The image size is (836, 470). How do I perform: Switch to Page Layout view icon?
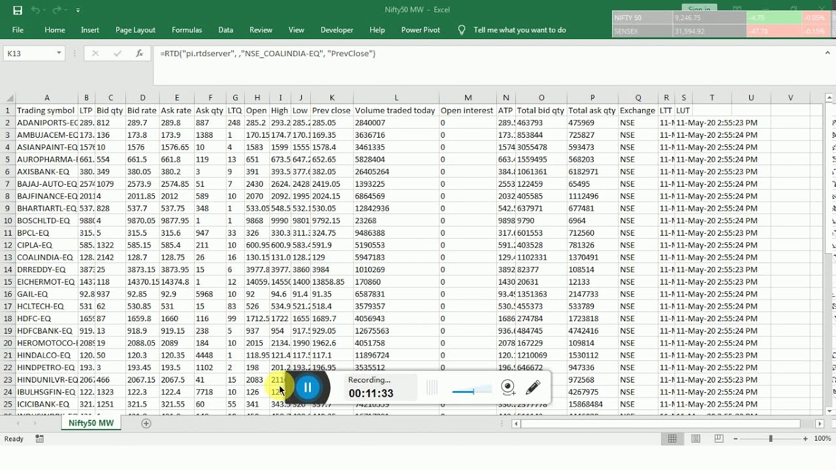click(696, 439)
